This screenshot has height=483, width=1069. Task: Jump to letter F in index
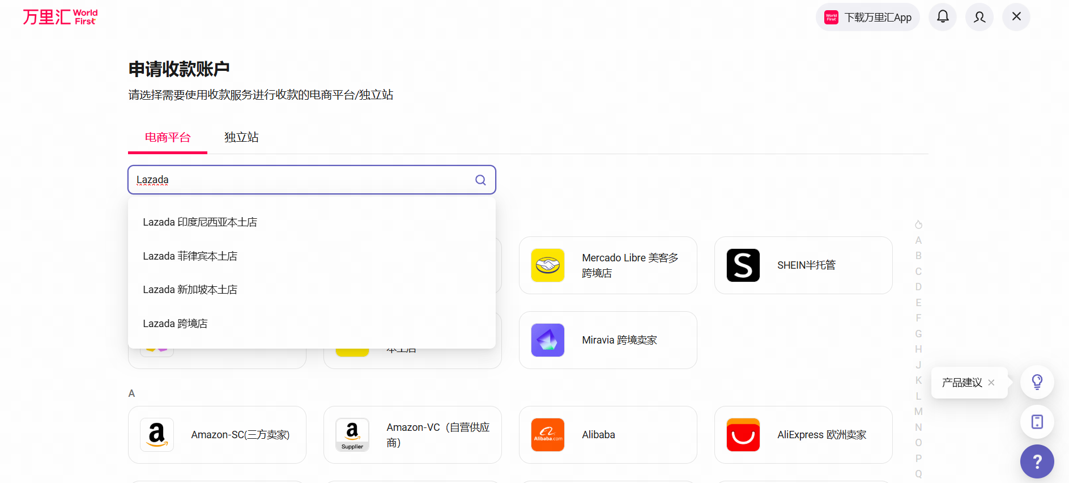918,318
